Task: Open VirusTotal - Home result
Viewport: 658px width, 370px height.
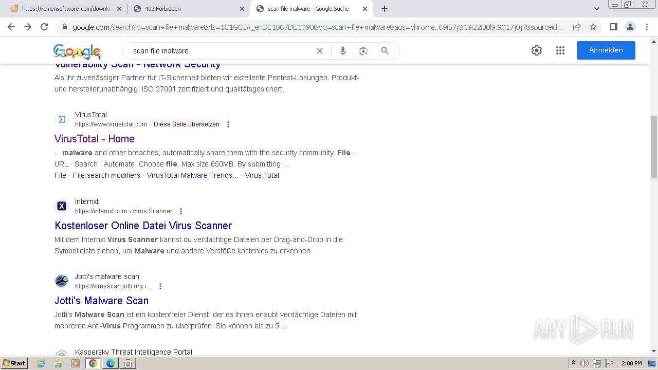Action: tap(95, 139)
